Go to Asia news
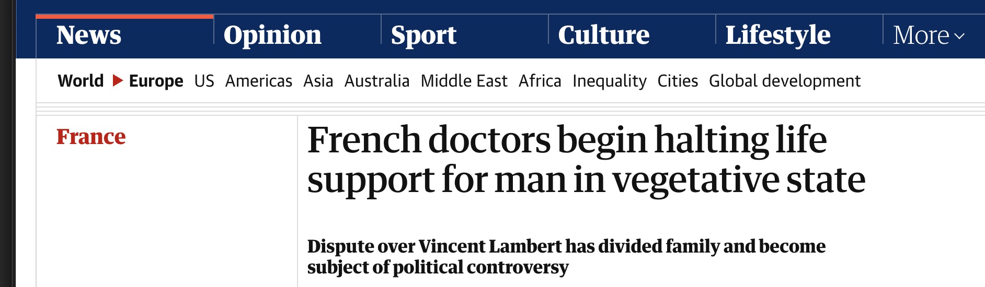985x287 pixels. click(318, 81)
